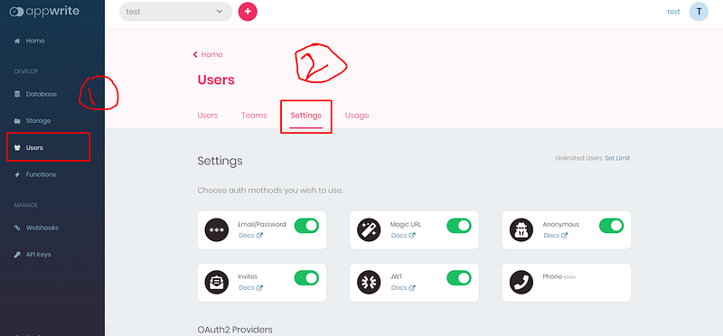Click external link icon beside Anonymous Docs
Viewport: 723px width, 336px height.
tap(564, 236)
